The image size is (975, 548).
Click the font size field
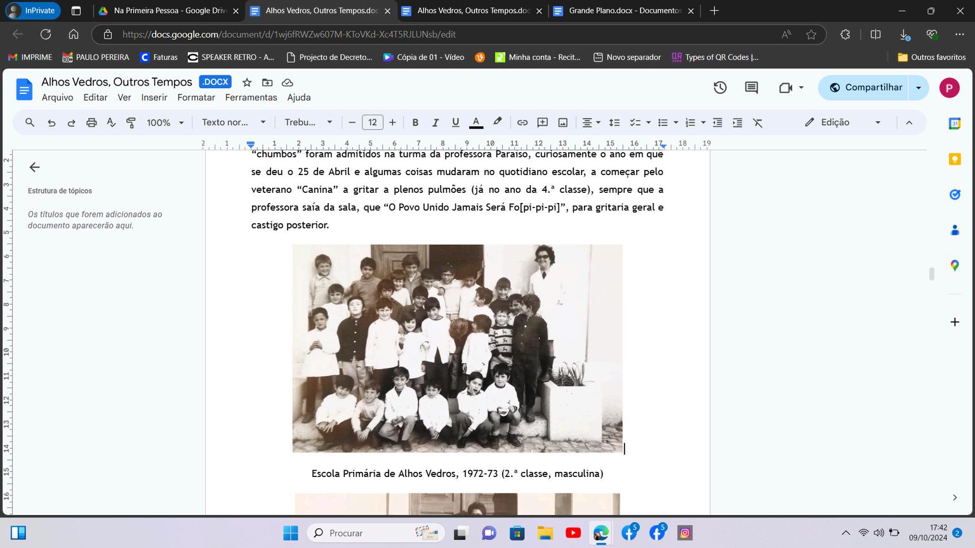click(x=373, y=122)
